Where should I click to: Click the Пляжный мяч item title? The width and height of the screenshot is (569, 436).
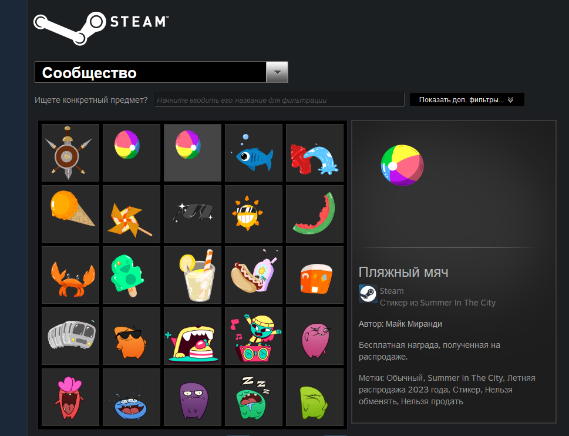(x=403, y=272)
